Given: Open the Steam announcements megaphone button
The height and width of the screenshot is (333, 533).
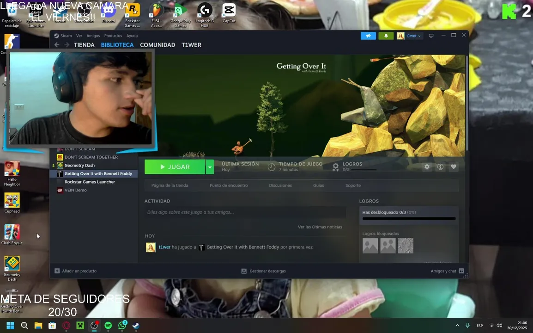Looking at the screenshot, I should 368,36.
